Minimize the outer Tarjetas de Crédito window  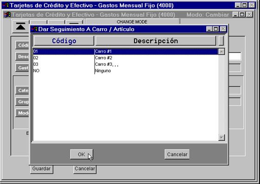(x=238, y=5)
